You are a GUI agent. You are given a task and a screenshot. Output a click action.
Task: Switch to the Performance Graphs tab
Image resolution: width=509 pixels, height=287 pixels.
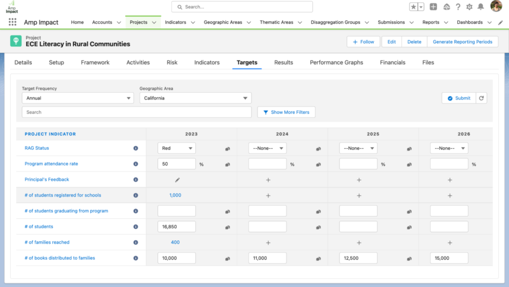click(x=337, y=63)
